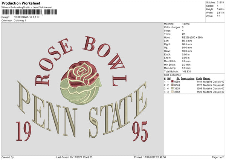226x160 pixels.
Task: Click 'Madeira Classic 40' in the 8288 row
Action: point(214,82)
